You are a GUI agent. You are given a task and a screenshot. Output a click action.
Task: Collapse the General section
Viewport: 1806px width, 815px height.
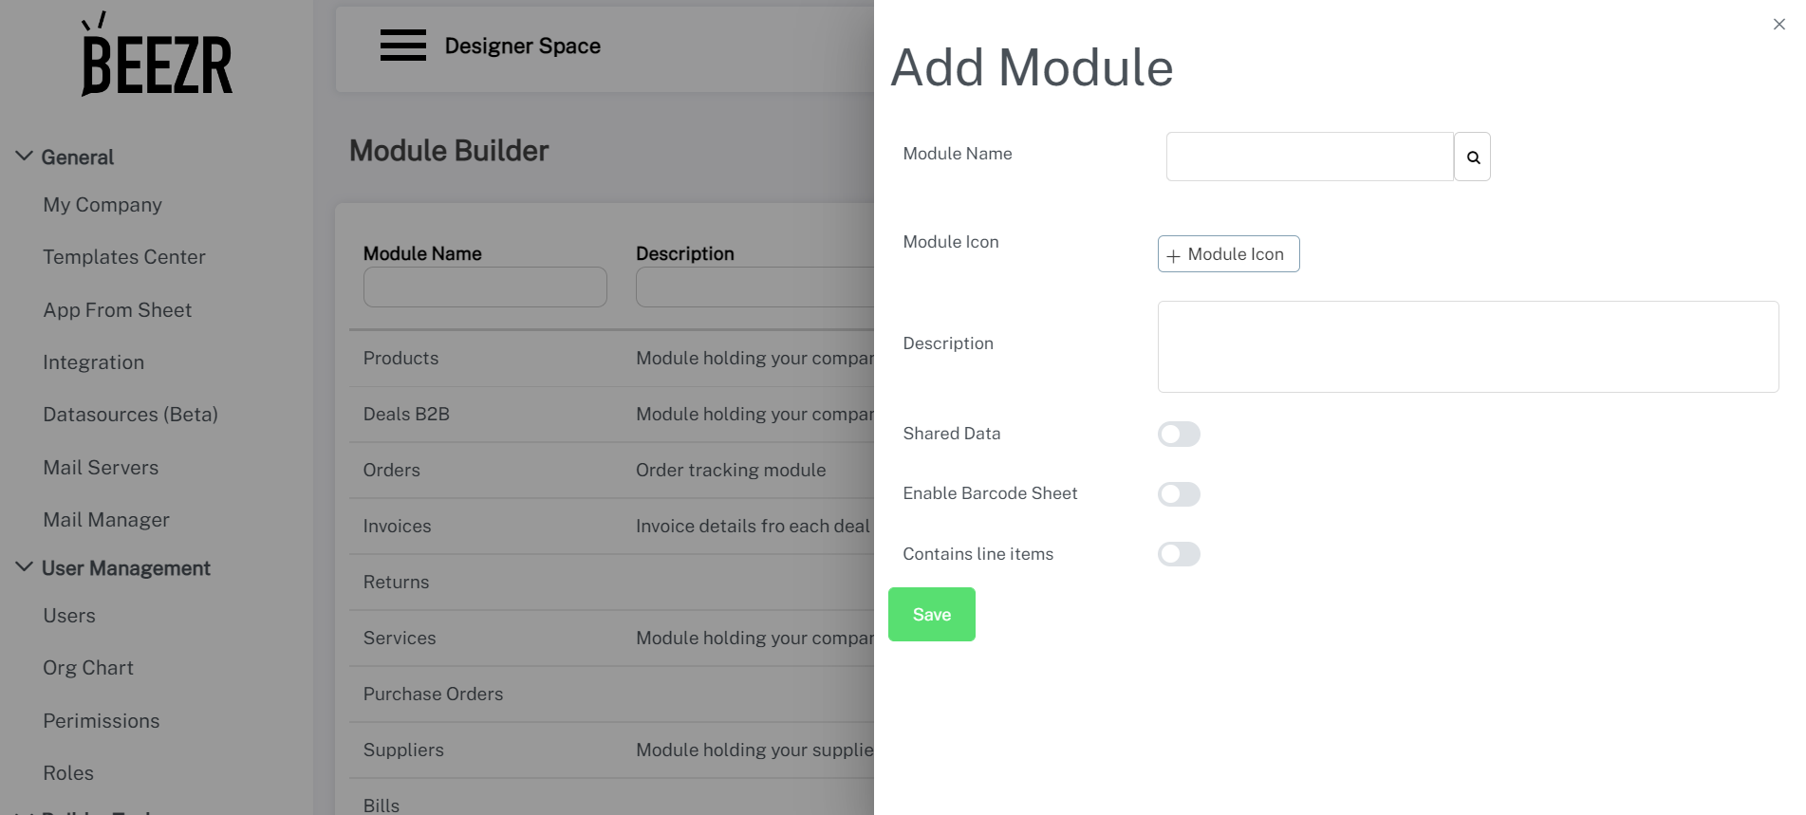point(25,157)
